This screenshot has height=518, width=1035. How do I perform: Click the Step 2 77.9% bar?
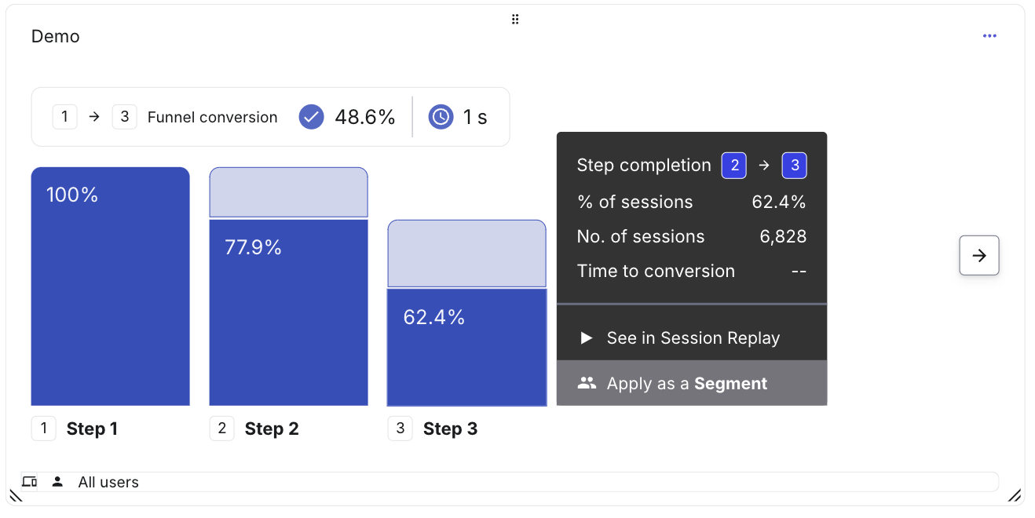tap(289, 312)
